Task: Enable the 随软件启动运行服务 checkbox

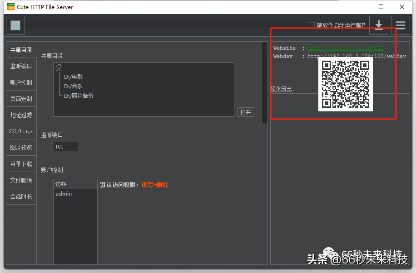Action: [311, 25]
